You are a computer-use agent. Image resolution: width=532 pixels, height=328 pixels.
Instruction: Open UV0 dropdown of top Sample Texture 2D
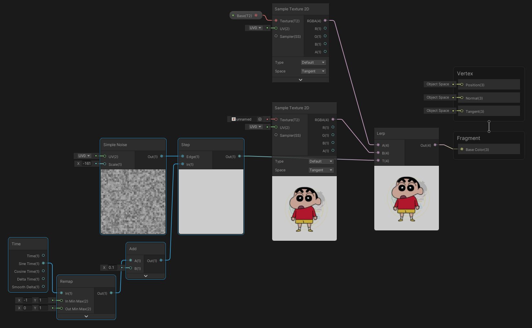pos(255,28)
